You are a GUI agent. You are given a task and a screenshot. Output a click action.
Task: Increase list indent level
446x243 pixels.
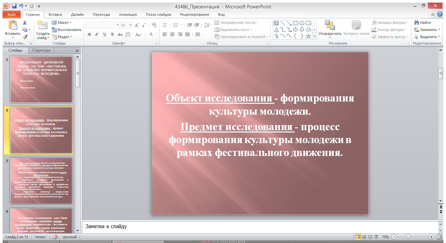(x=197, y=25)
